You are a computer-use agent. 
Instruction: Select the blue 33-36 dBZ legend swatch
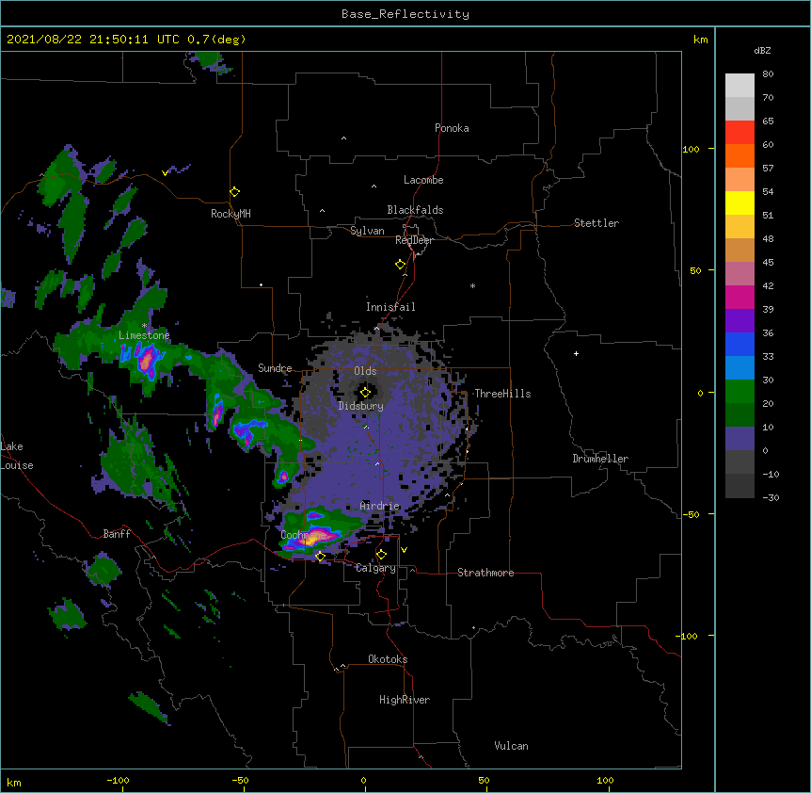[739, 344]
